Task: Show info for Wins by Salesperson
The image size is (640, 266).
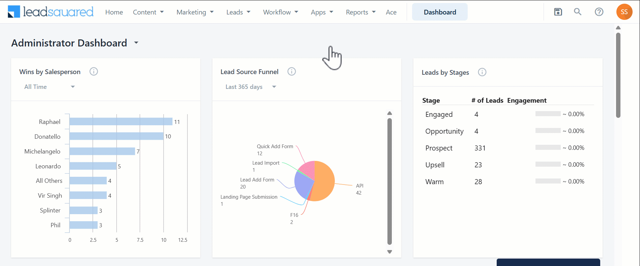Action: pyautogui.click(x=94, y=72)
